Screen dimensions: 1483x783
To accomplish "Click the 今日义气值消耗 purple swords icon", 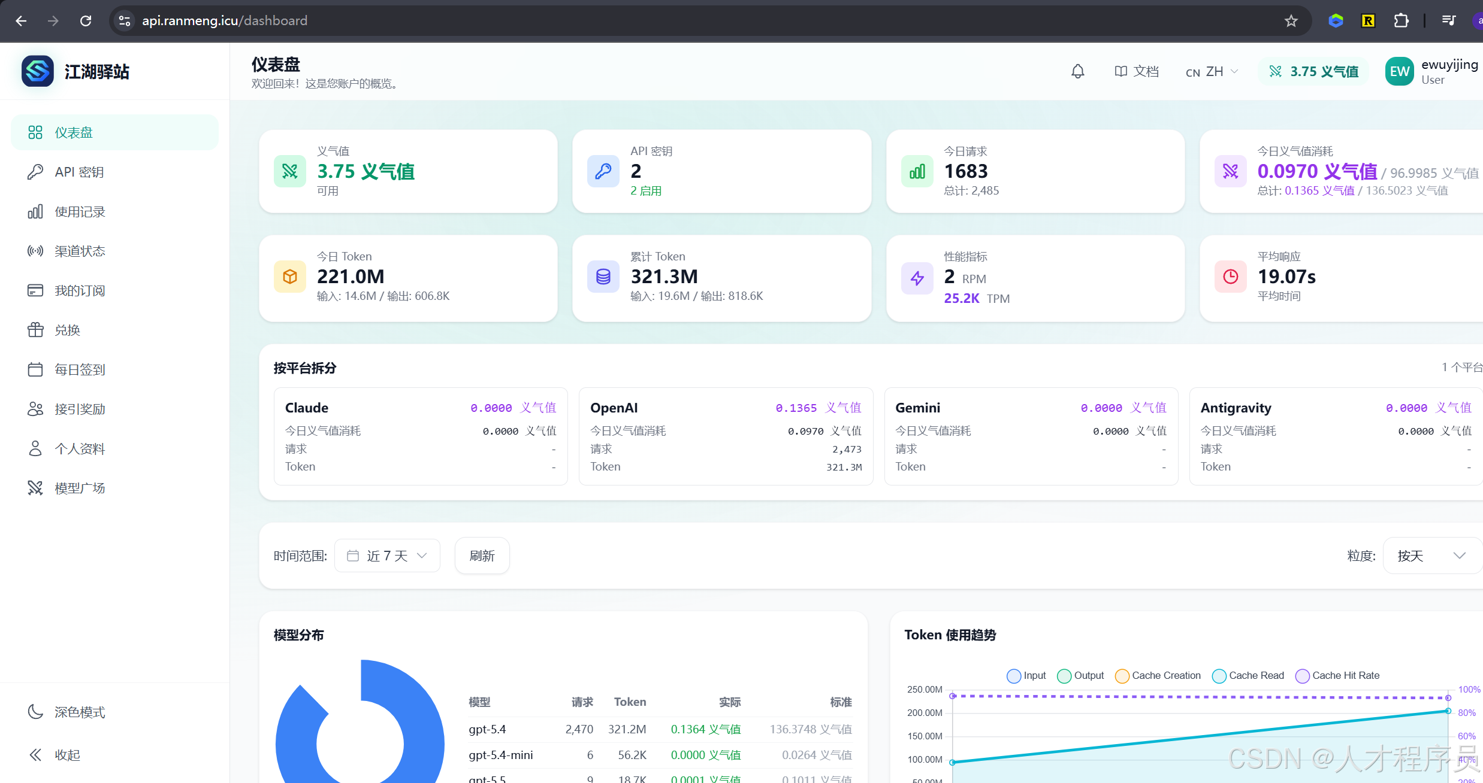I will click(x=1231, y=171).
